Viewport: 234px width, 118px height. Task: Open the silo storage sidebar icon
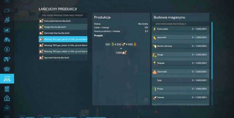coord(7,88)
